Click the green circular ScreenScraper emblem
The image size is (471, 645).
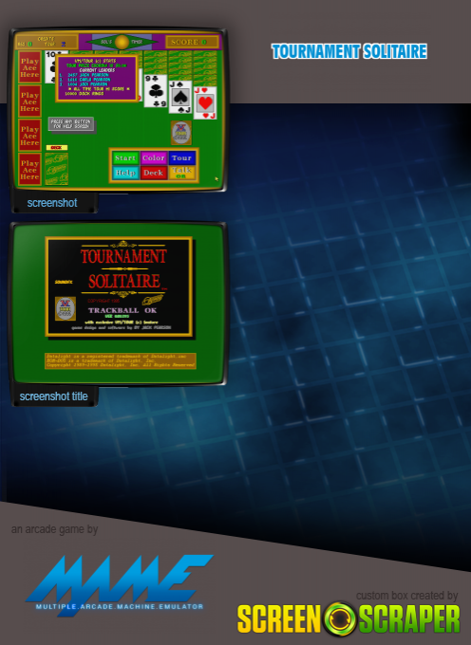340,618
